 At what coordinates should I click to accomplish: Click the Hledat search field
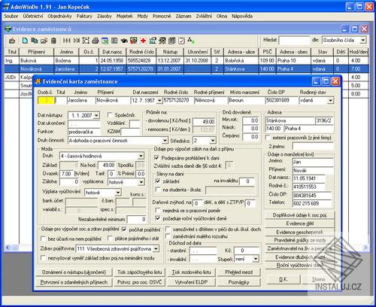[294, 40]
